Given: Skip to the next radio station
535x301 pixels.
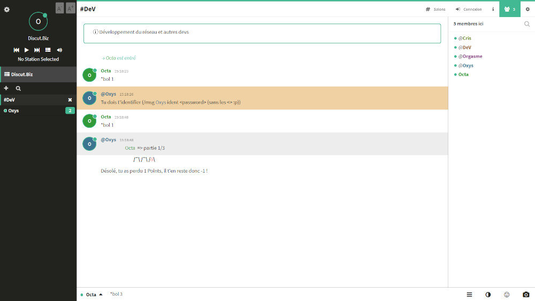Looking at the screenshot, I should [x=37, y=50].
